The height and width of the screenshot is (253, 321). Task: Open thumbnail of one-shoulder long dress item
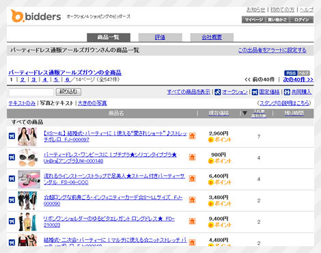click(27, 222)
